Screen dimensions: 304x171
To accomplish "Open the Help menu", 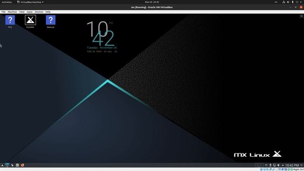I will [48, 12].
